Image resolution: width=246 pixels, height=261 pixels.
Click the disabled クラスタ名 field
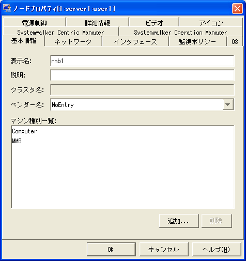[x=142, y=89]
